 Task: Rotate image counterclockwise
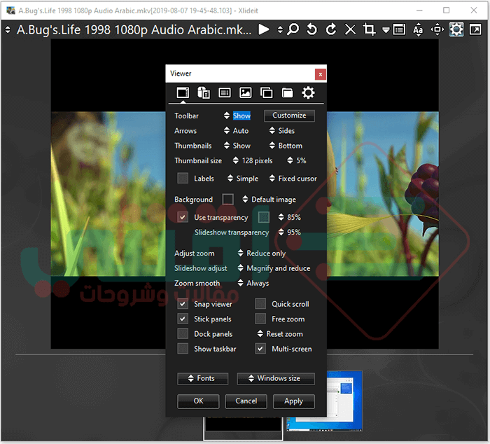312,29
